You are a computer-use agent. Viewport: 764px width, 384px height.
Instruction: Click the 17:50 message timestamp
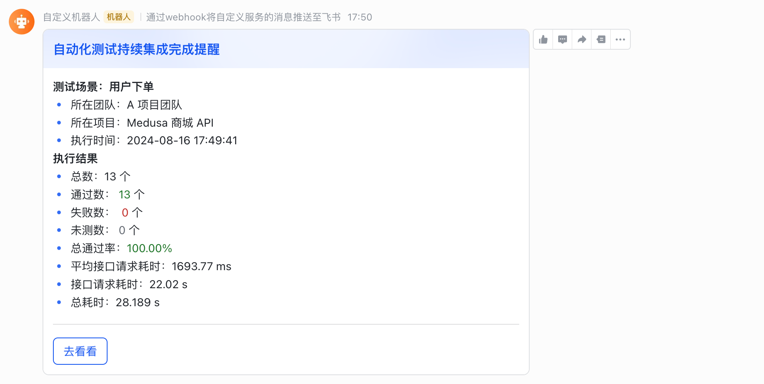pyautogui.click(x=360, y=17)
